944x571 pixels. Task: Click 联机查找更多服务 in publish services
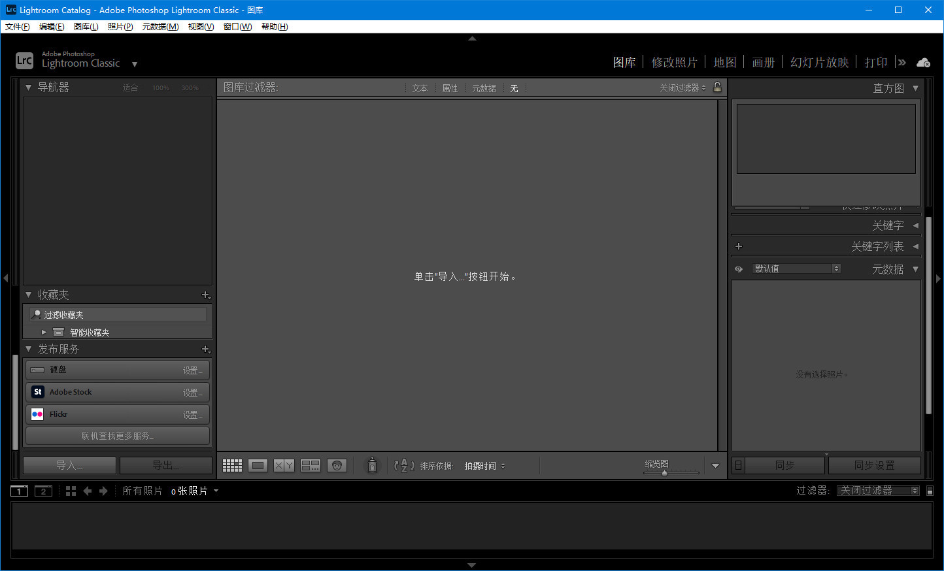(117, 435)
